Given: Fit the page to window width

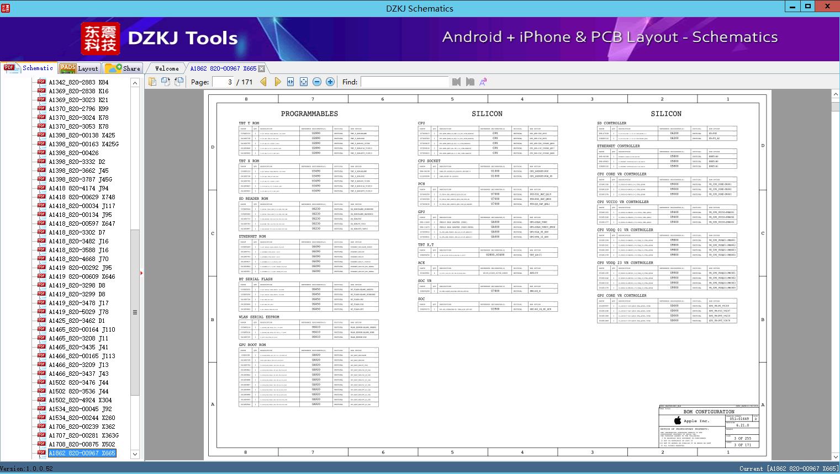Looking at the screenshot, I should [290, 82].
